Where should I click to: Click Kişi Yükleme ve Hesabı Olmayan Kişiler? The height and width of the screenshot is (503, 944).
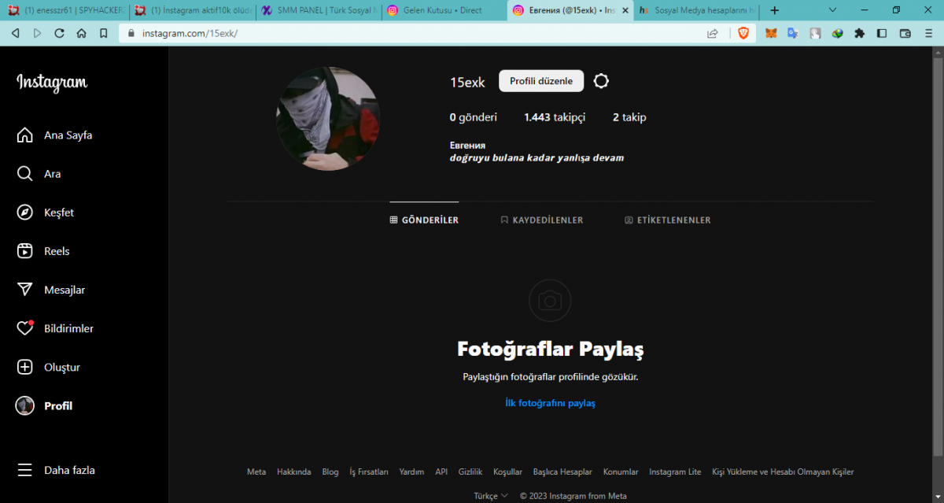pos(783,472)
